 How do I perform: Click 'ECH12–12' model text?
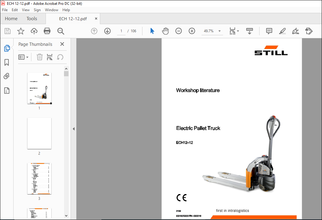(x=184, y=143)
